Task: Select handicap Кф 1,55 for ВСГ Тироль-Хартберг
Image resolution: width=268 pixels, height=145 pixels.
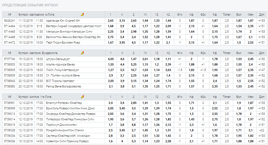Action: coord(191,81)
